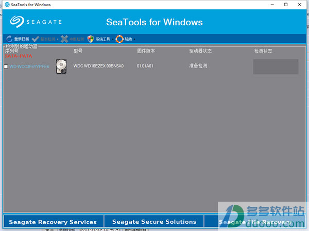
Task: Click the firmware value 01.01A01
Action: point(145,66)
